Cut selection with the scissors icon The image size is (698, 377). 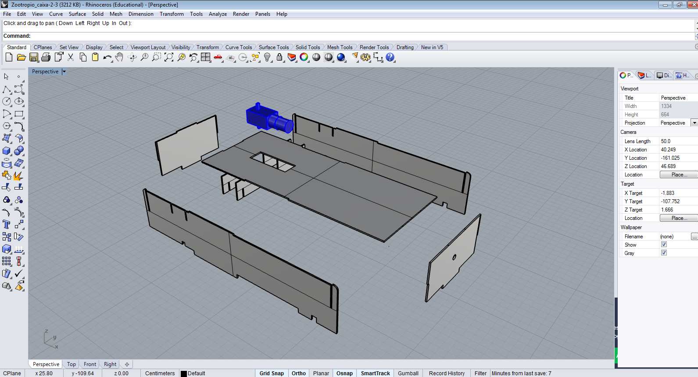coord(71,57)
